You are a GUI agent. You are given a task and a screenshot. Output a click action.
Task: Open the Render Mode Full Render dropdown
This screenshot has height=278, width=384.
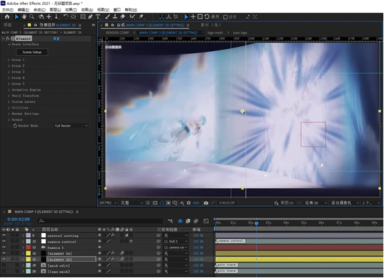71,126
